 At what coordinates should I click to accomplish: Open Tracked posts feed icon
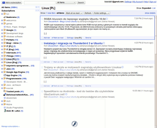coord(5,91)
